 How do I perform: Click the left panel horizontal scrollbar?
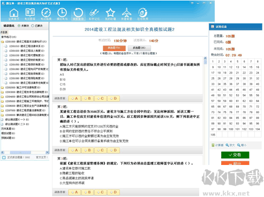pos(25,152)
